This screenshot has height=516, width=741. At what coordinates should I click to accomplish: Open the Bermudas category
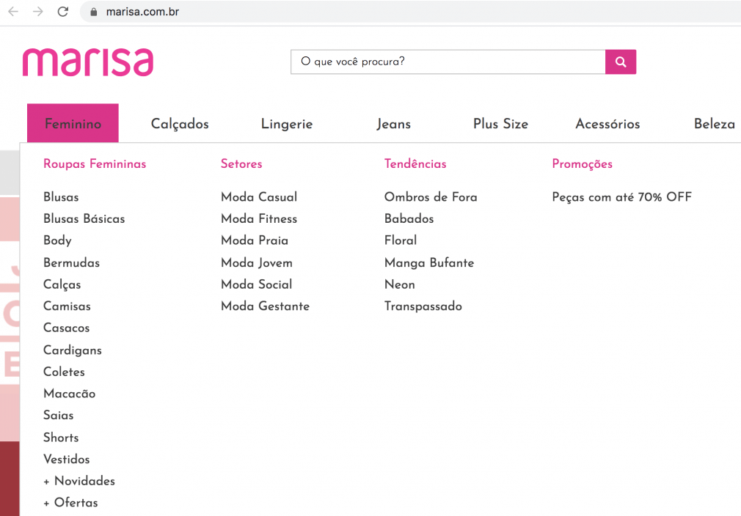click(71, 262)
